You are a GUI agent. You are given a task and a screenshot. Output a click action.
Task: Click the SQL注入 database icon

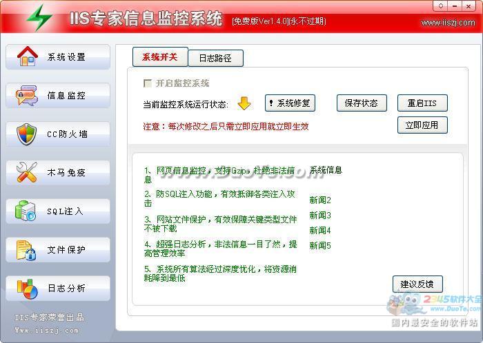pos(27,211)
